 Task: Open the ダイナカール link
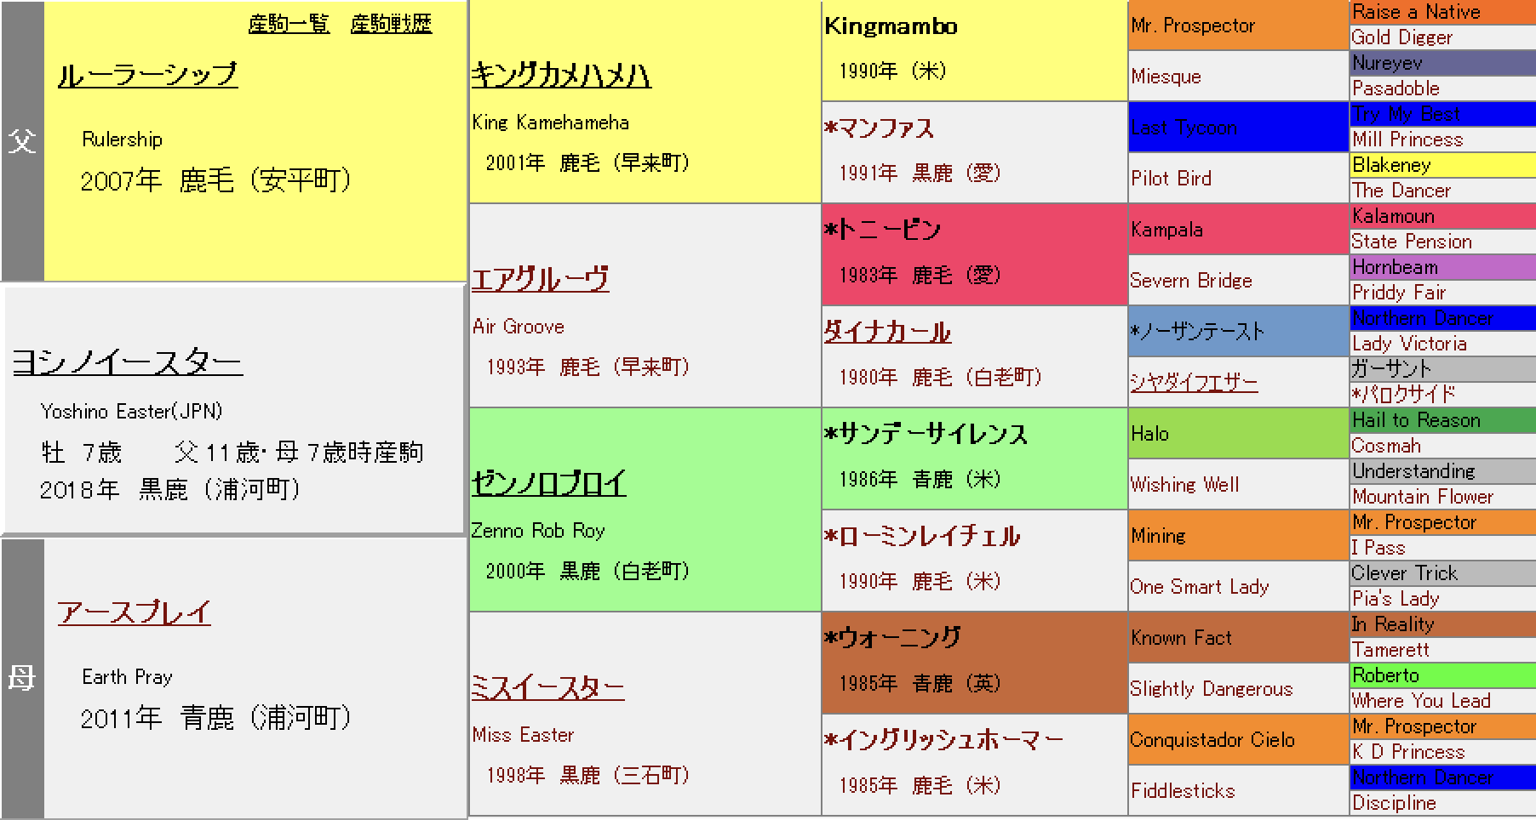[886, 332]
